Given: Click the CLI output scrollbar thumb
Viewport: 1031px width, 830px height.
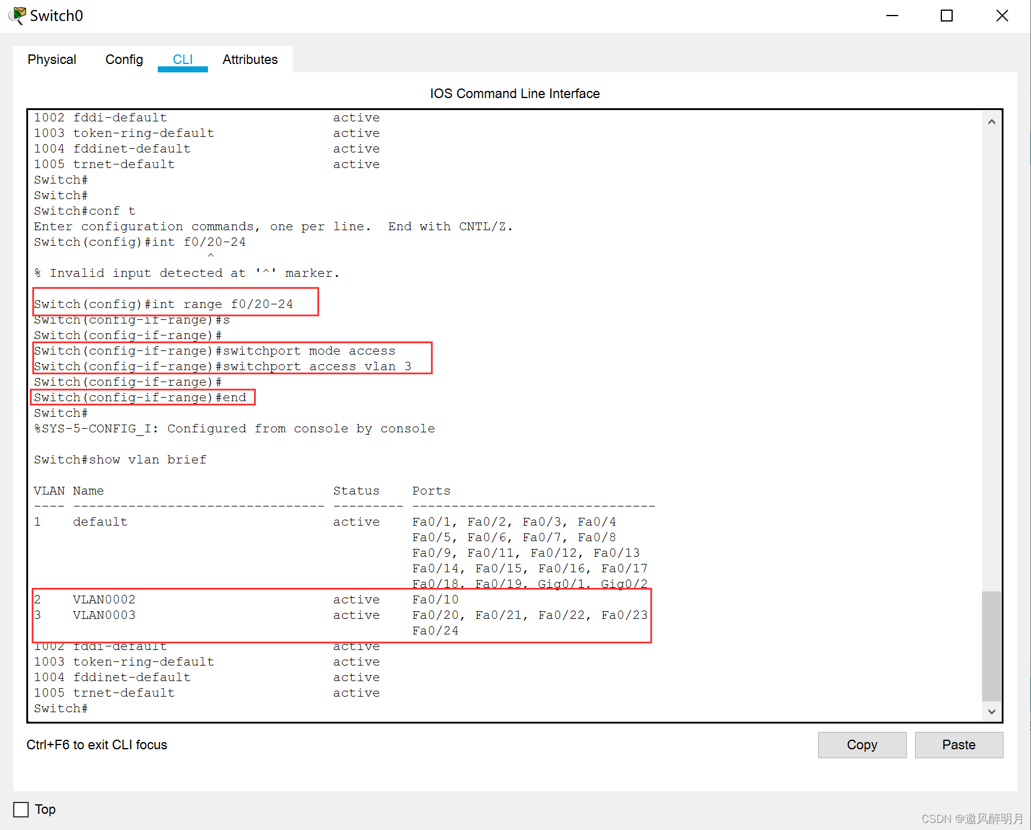Looking at the screenshot, I should pyautogui.click(x=992, y=646).
